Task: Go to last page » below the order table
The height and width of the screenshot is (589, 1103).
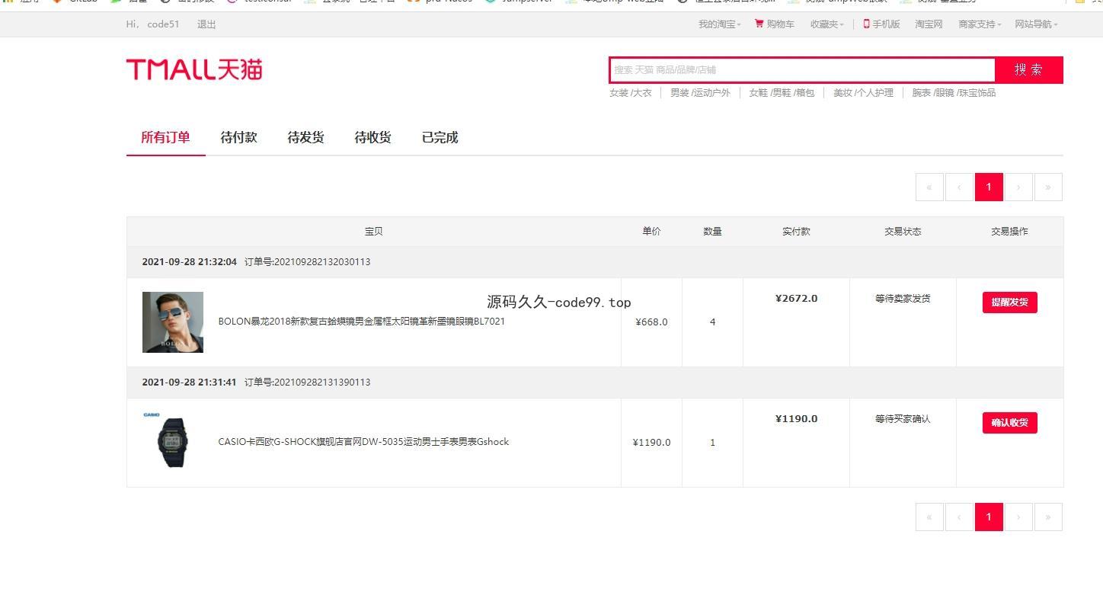Action: pyautogui.click(x=1048, y=517)
